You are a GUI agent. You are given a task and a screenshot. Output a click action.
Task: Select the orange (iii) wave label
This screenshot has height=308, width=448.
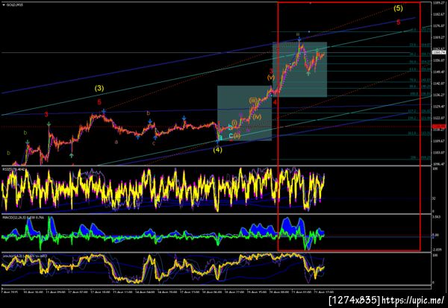253,101
